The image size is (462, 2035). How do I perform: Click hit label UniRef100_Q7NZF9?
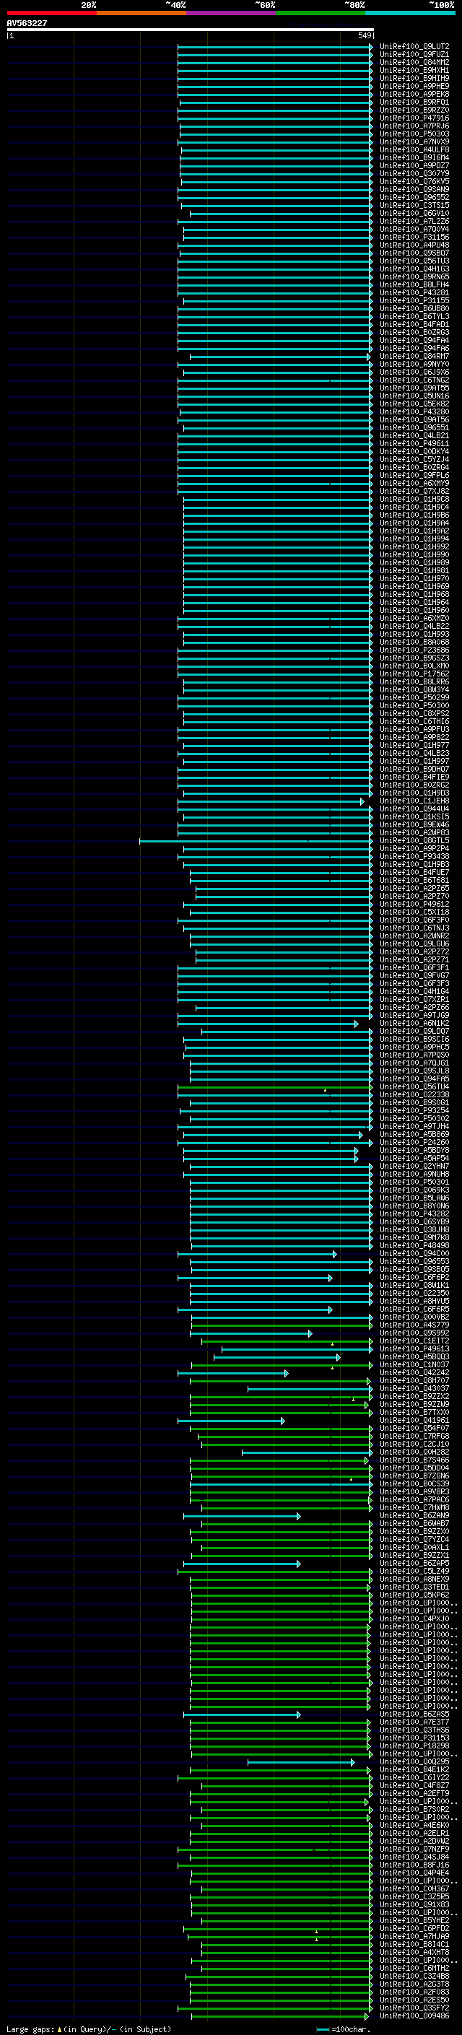(414, 1849)
